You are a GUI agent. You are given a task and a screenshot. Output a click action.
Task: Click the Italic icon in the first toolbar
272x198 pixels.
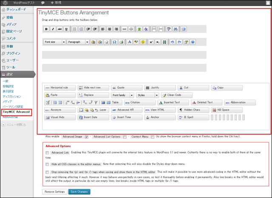click(53, 29)
